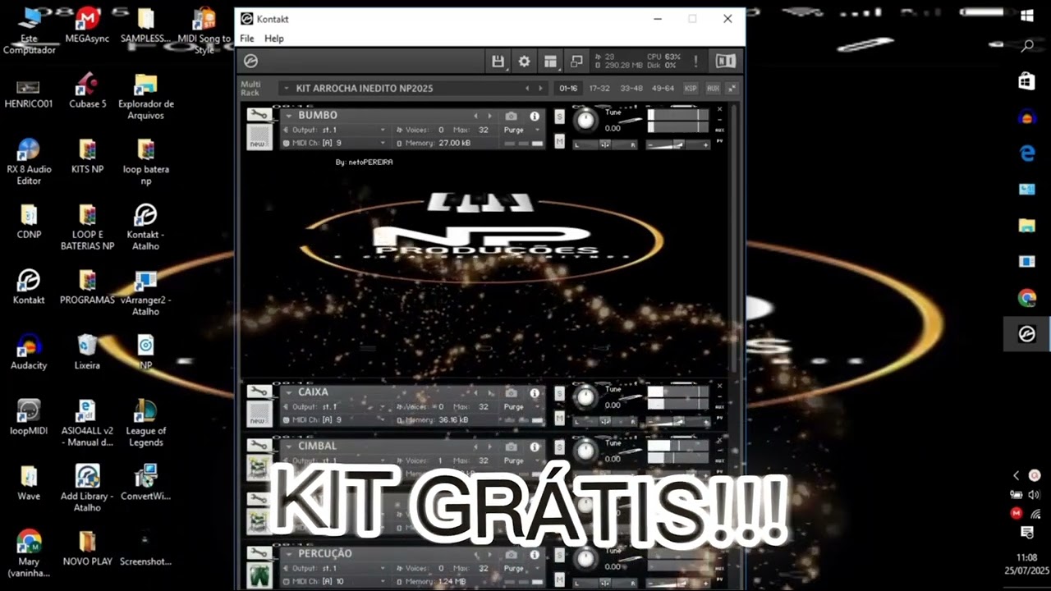Screen dimensions: 1051x591
Task: Select next BUMBO instrument preset arrow
Action: (489, 116)
